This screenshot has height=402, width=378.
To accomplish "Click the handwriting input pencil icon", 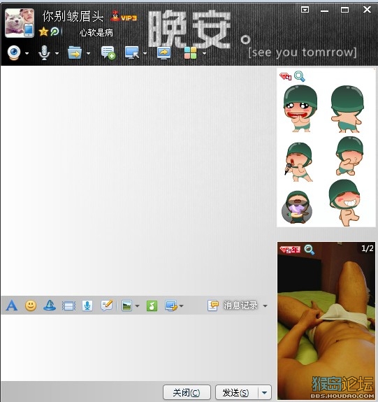I will tap(107, 306).
